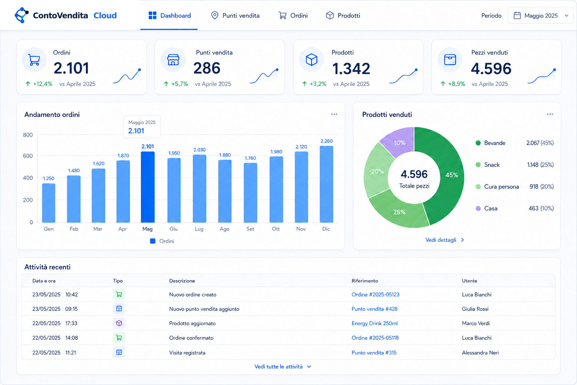Go to the Ordini tab
577x385 pixels.
[293, 15]
